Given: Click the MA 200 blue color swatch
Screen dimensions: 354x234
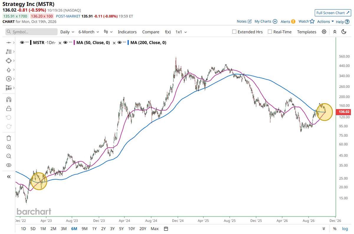Looking at the screenshot, I should 128,43.
